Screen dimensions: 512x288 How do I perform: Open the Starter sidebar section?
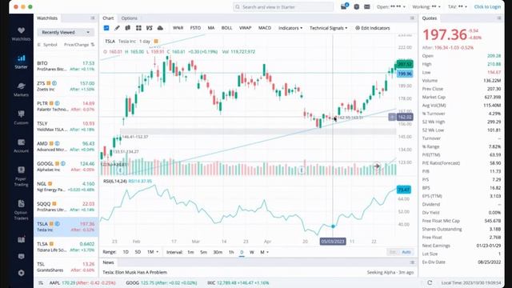pos(22,62)
